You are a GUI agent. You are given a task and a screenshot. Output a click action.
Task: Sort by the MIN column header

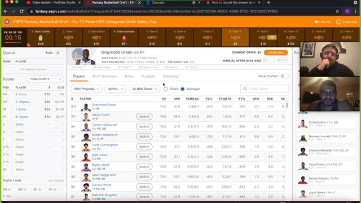tap(177, 99)
